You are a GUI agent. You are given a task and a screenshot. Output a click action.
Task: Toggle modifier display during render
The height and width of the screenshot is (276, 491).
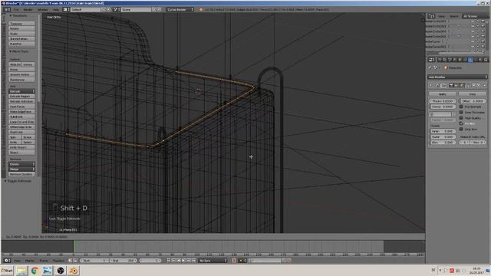451,85
